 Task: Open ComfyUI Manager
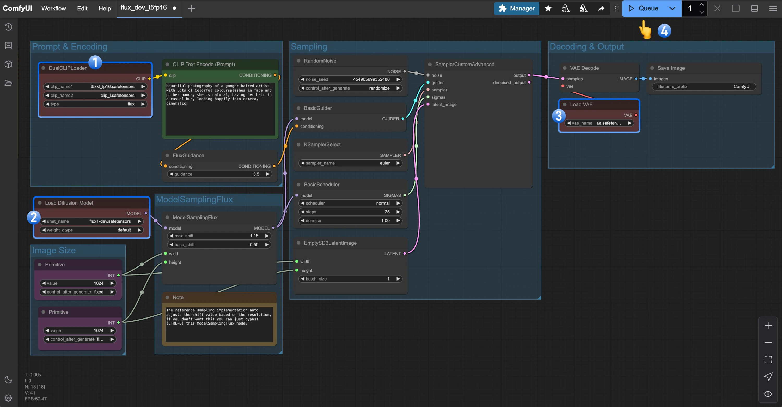(517, 8)
